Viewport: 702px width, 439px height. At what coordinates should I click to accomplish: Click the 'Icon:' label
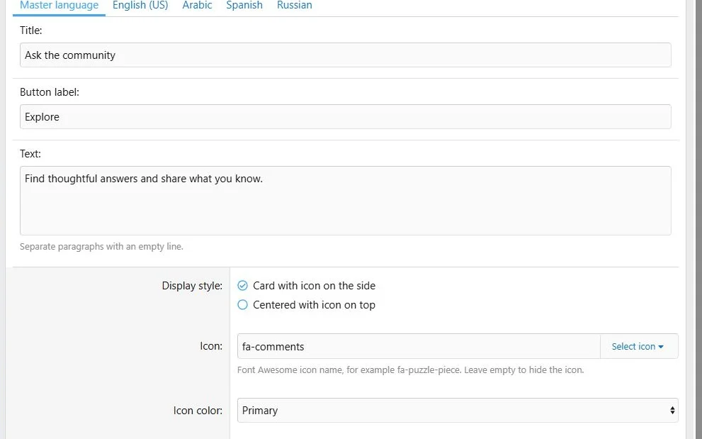211,346
